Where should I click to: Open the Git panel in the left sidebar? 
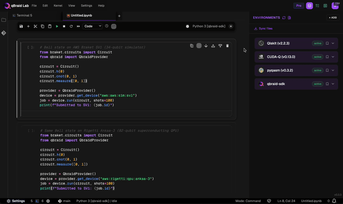(4, 33)
